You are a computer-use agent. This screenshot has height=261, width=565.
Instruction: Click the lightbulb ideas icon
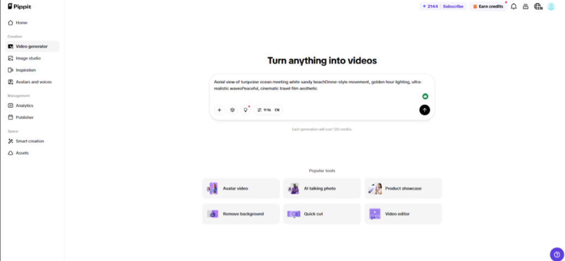point(246,110)
